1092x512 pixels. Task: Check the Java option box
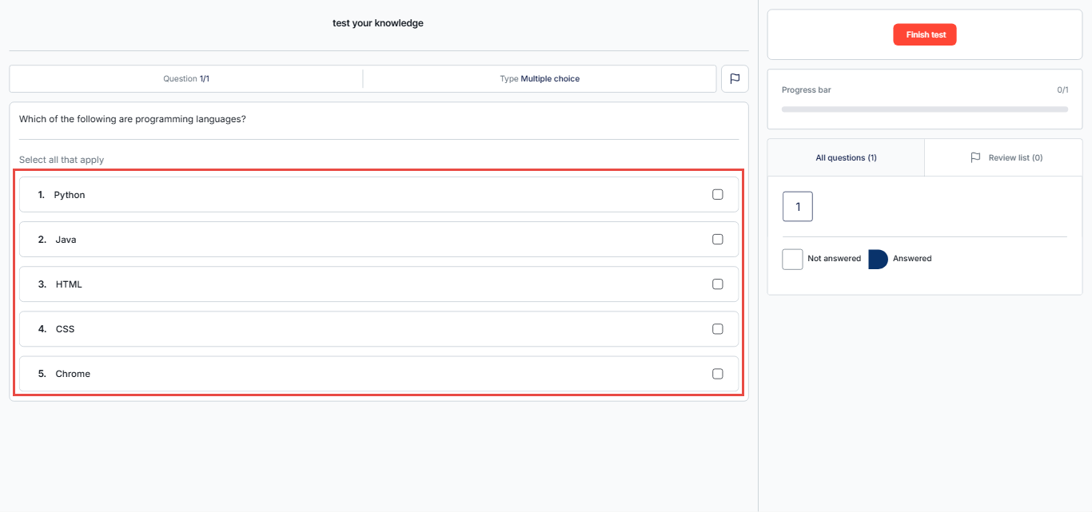pos(717,240)
